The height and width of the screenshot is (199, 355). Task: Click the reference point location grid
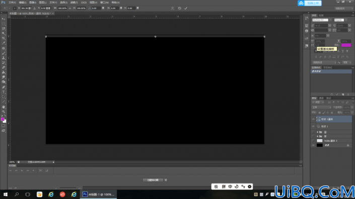(x=15, y=9)
